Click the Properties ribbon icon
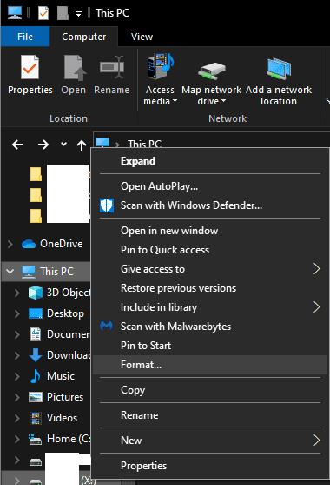The width and height of the screenshot is (330, 485). click(x=30, y=67)
